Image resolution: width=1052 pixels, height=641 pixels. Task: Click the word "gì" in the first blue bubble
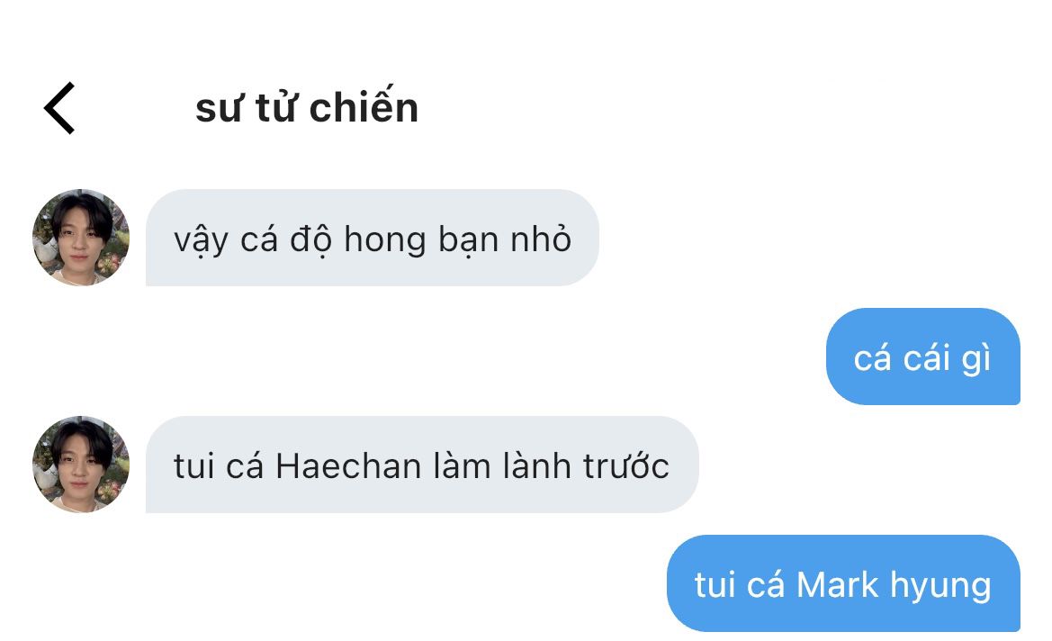point(976,359)
